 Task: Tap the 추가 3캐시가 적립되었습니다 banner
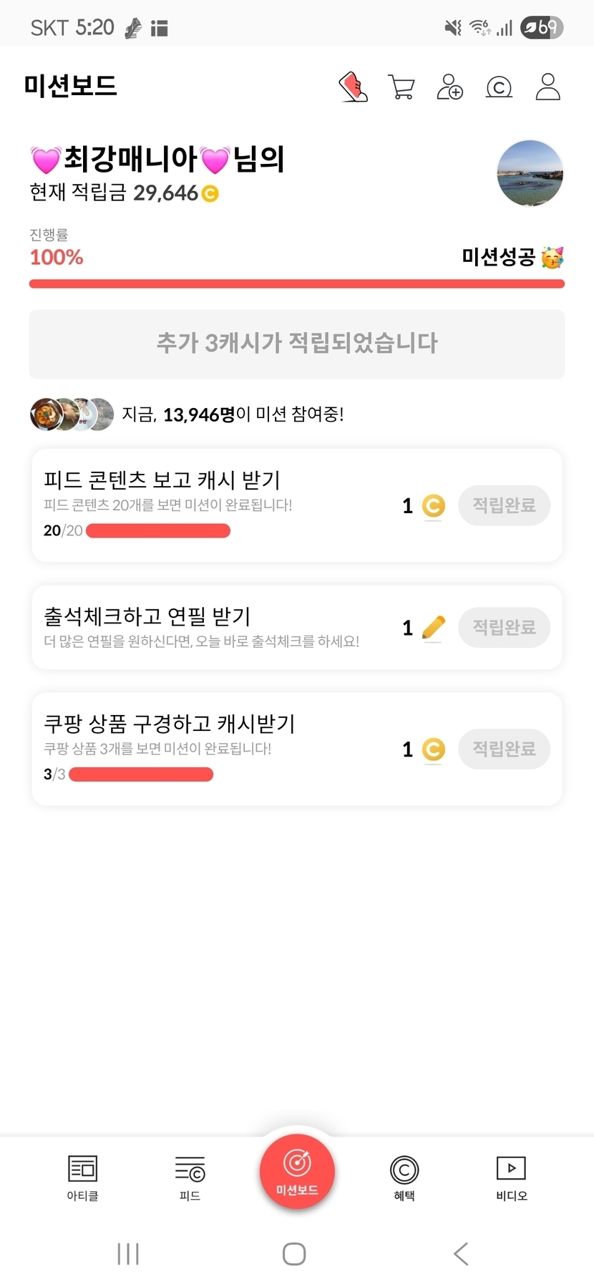point(297,344)
